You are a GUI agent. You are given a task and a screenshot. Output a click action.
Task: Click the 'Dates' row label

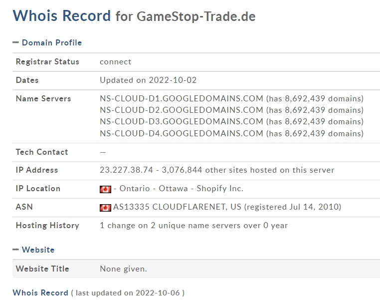[27, 80]
